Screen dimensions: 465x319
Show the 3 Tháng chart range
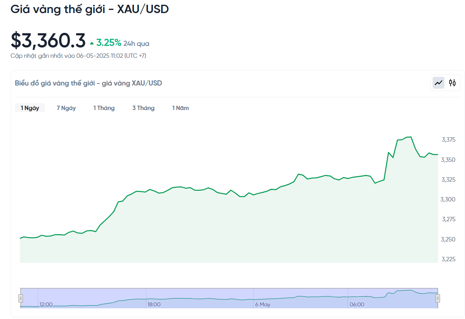pyautogui.click(x=143, y=108)
